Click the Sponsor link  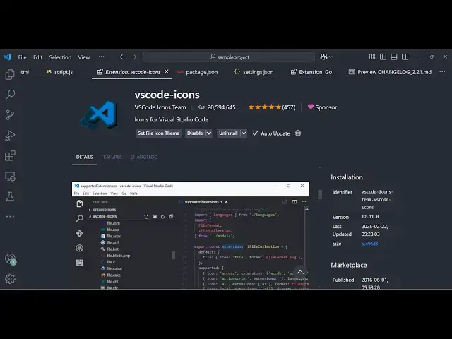click(x=322, y=107)
